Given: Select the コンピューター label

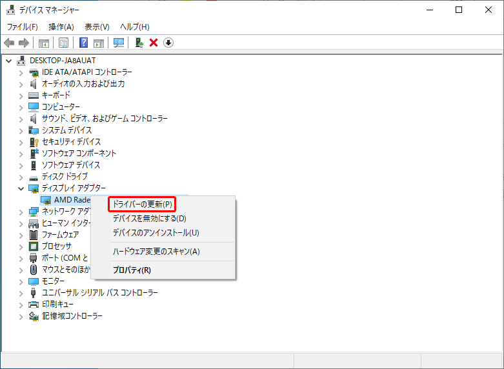Looking at the screenshot, I should pyautogui.click(x=61, y=107).
